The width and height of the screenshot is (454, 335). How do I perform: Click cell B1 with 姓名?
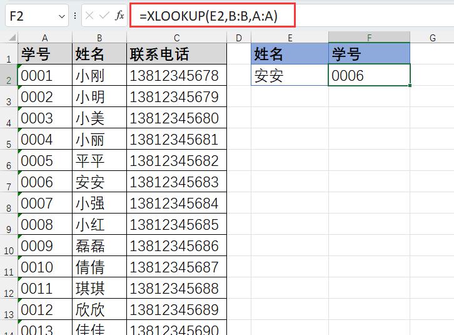point(99,54)
